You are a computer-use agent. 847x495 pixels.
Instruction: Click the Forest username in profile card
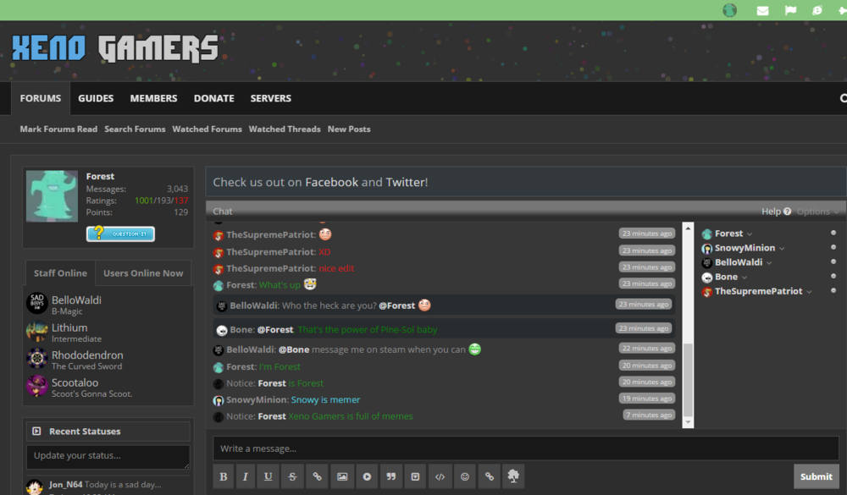(x=100, y=176)
